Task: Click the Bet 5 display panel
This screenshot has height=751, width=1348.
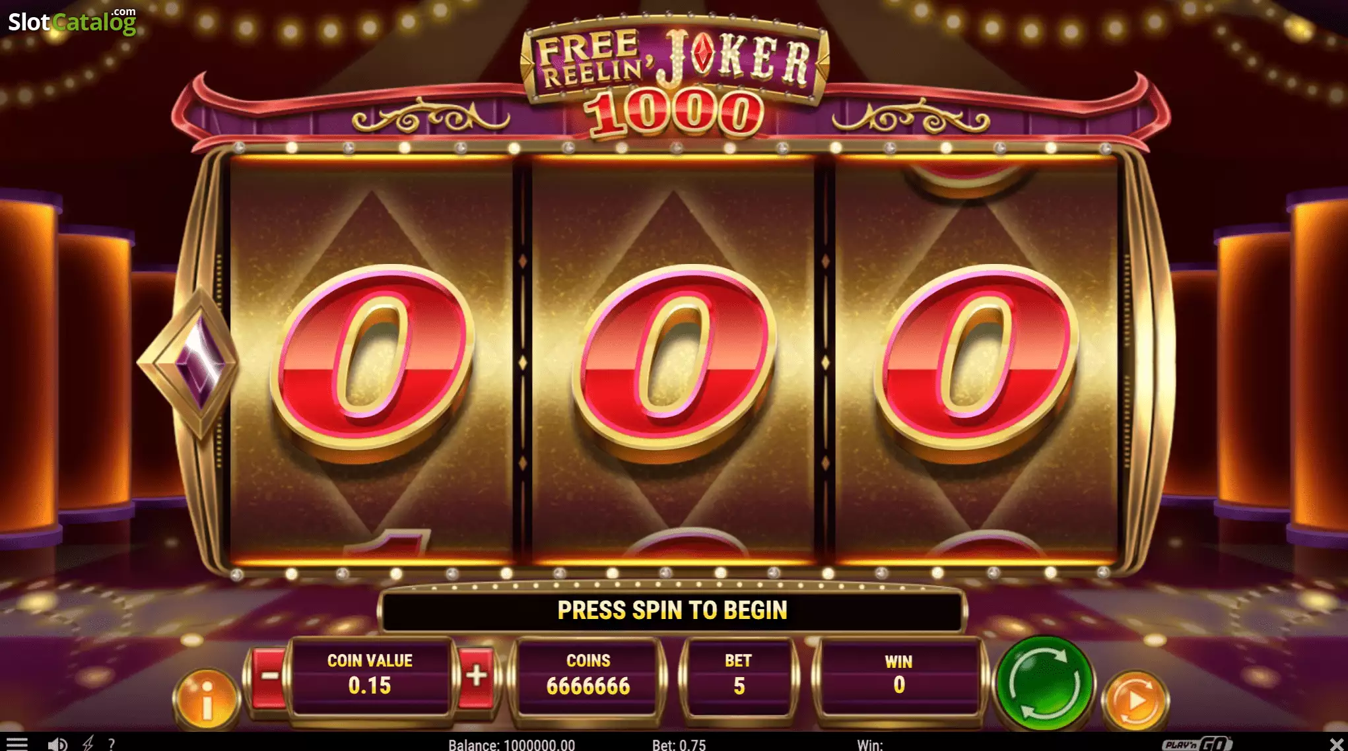Action: tap(739, 676)
